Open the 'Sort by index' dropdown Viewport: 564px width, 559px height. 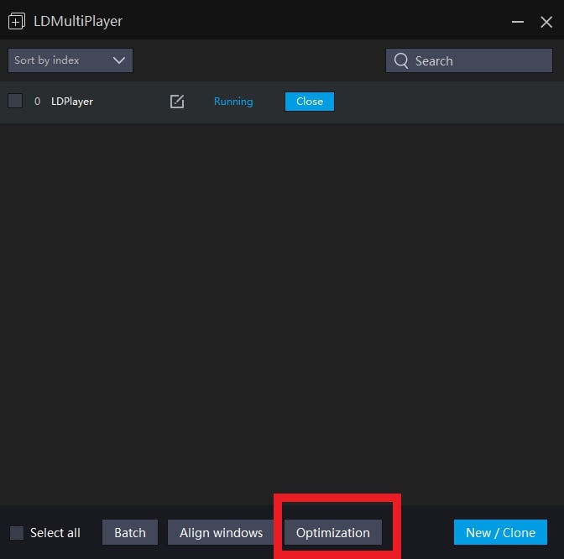pyautogui.click(x=70, y=60)
